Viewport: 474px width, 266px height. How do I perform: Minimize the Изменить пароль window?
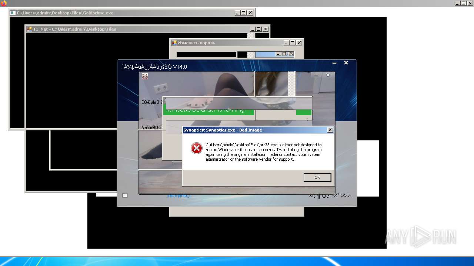pyautogui.click(x=286, y=43)
